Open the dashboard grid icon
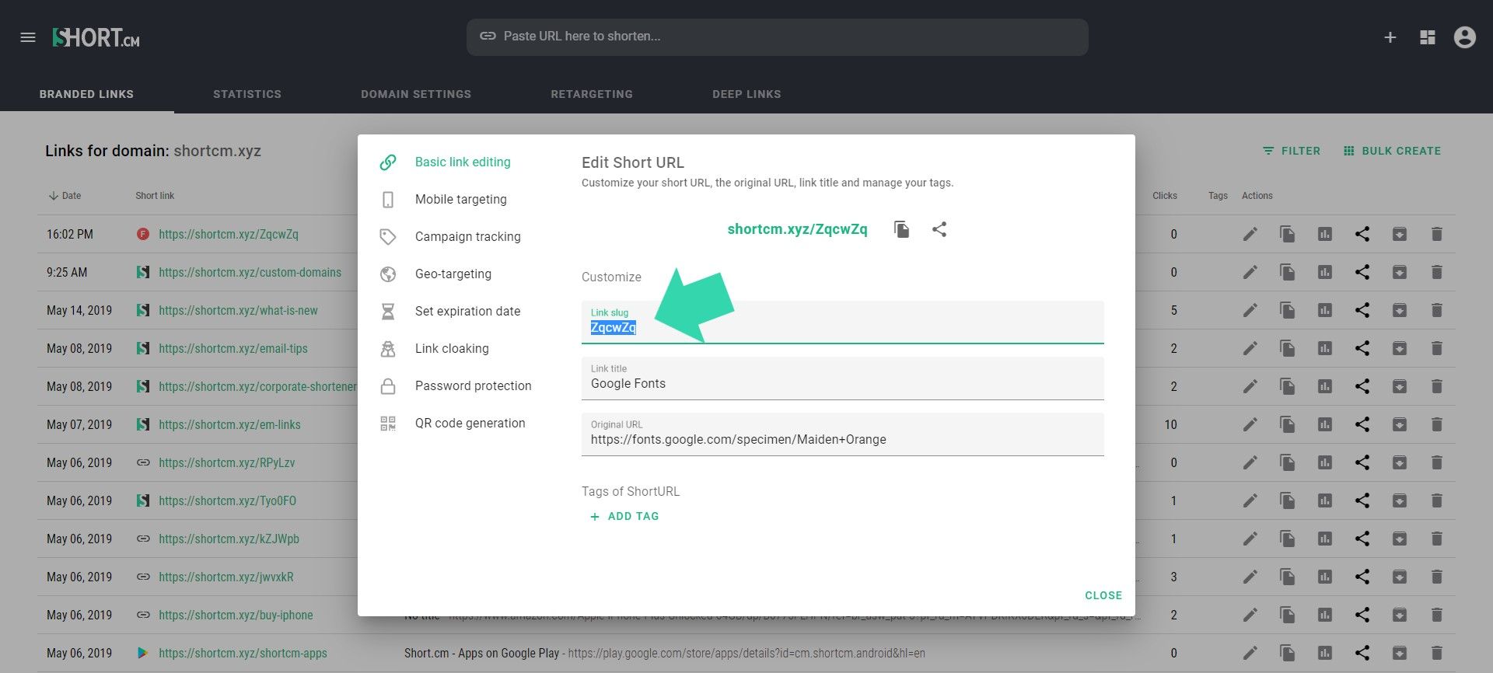The height and width of the screenshot is (673, 1493). coord(1428,37)
